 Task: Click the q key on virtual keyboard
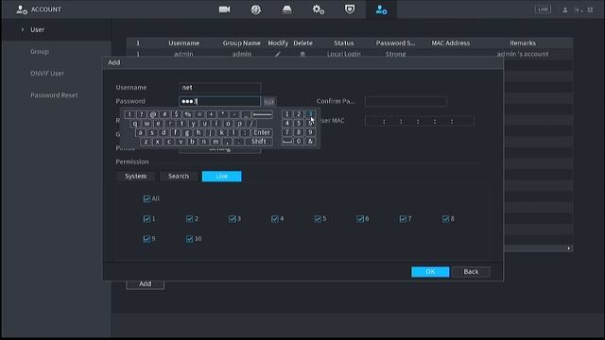pos(135,124)
